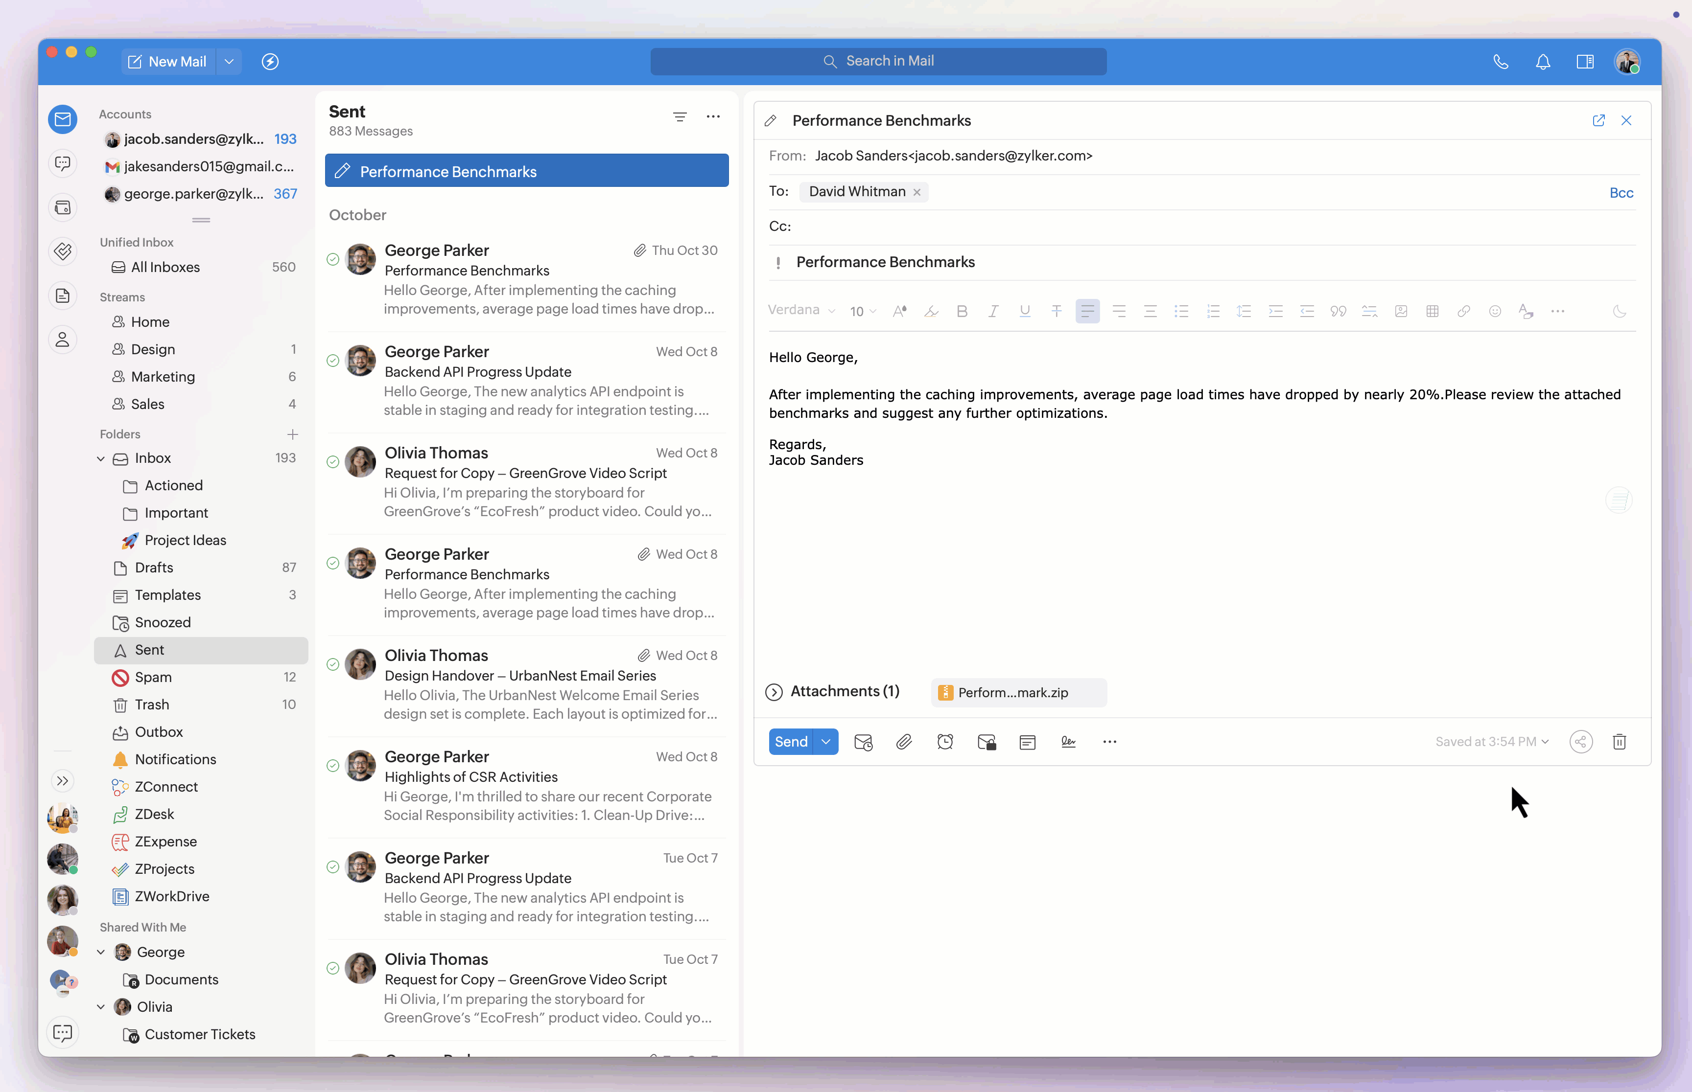Toggle the high priority exclamation mark
This screenshot has width=1692, height=1092.
pos(778,263)
